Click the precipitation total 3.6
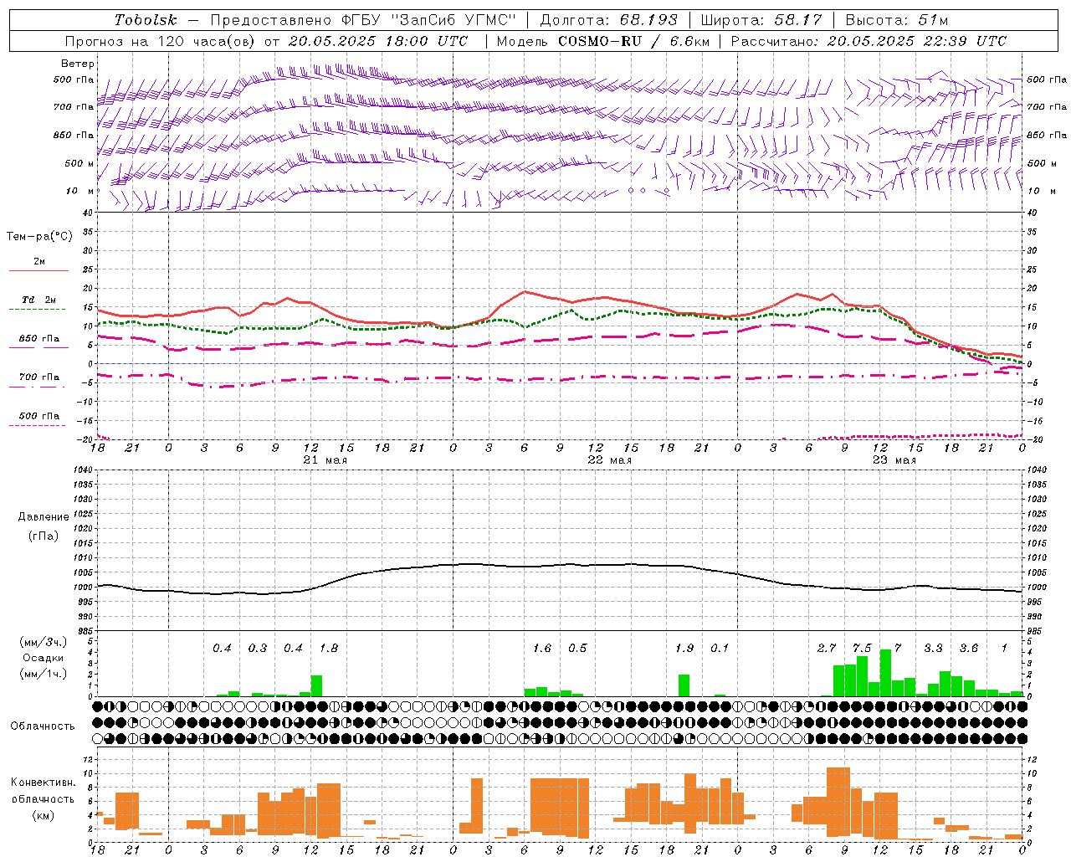The width and height of the screenshot is (1071, 857). (969, 649)
